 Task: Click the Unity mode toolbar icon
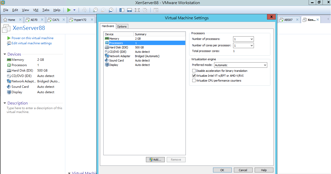[x=145, y=10]
